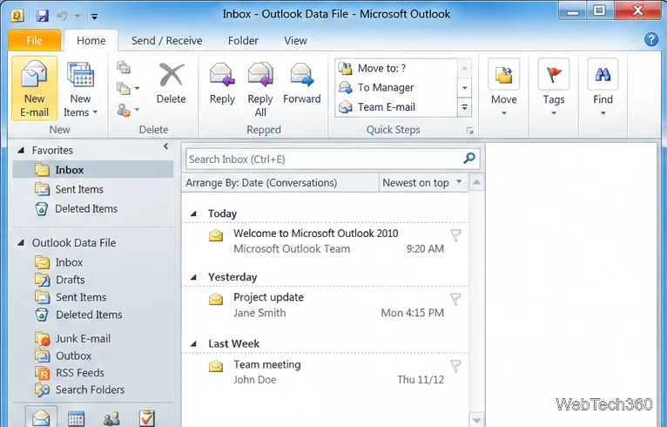Switch to the Send / Receive tab
667x427 pixels.
coord(167,40)
